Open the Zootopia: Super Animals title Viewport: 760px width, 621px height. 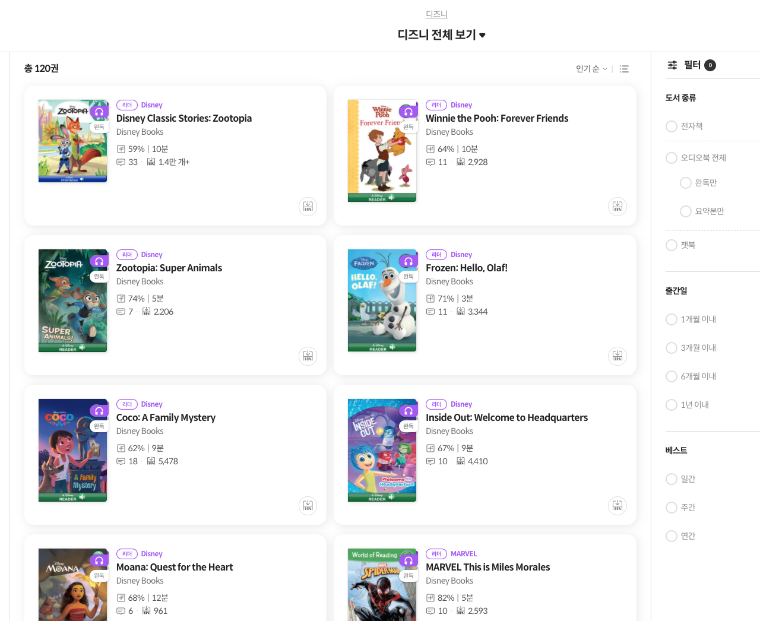(x=169, y=268)
